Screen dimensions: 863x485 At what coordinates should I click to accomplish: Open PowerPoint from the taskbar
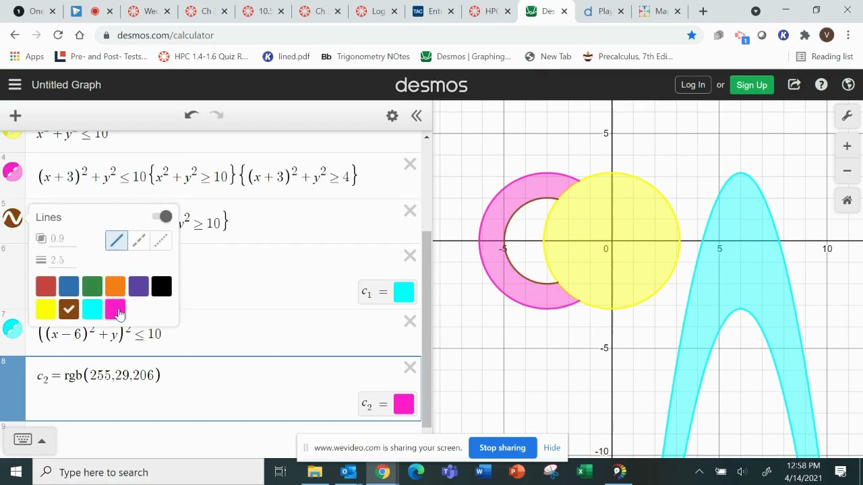point(517,472)
